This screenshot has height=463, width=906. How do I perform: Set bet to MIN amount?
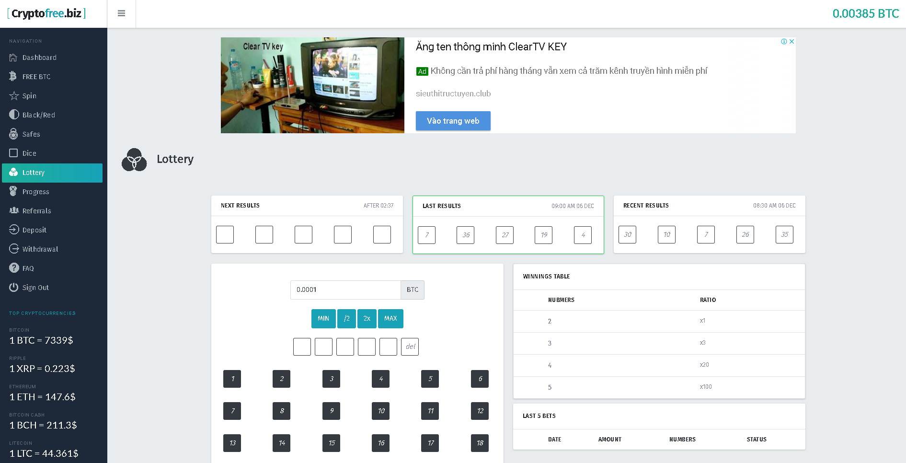(x=323, y=319)
